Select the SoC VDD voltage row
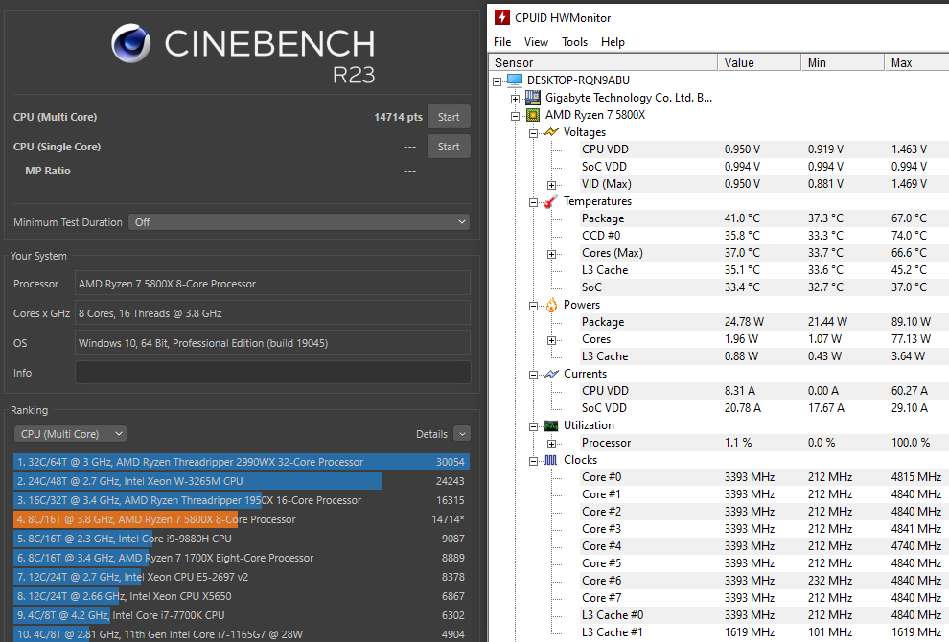The height and width of the screenshot is (642, 949). click(x=763, y=167)
